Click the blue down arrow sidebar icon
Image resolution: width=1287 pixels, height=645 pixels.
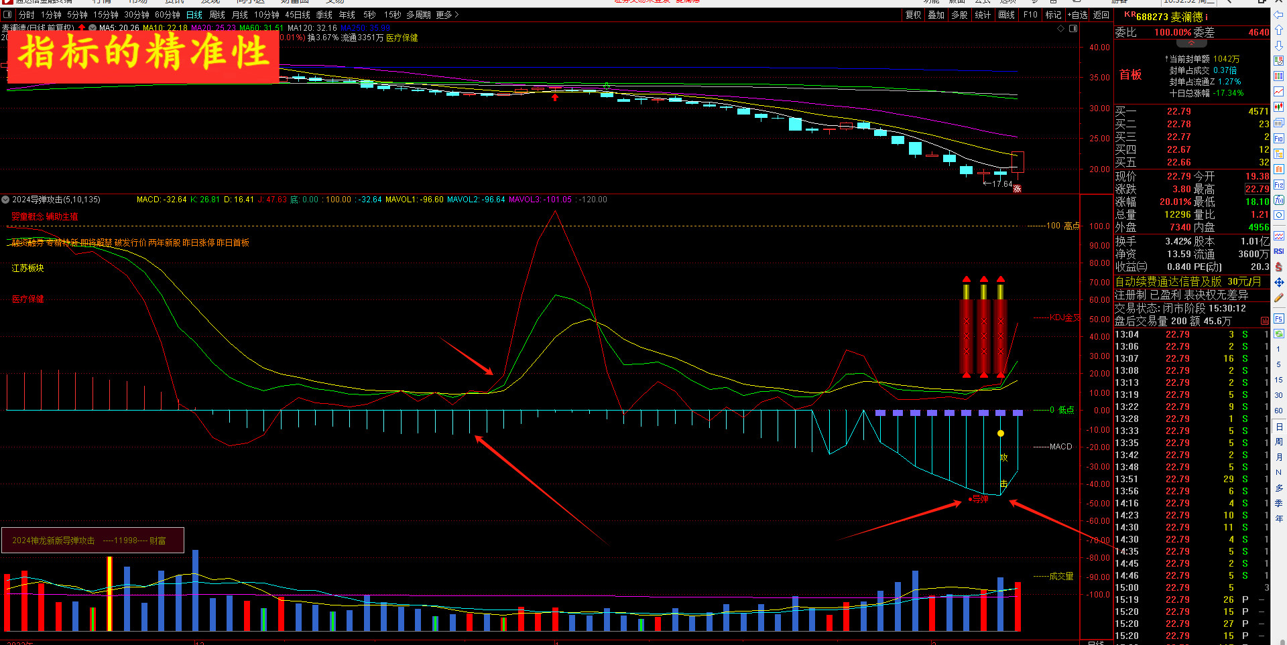(1279, 46)
